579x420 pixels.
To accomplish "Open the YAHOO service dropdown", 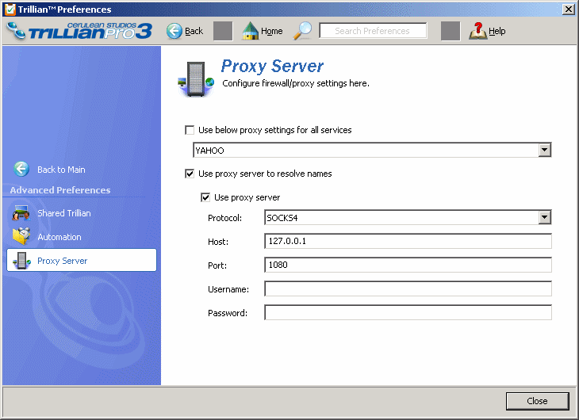I will (545, 150).
